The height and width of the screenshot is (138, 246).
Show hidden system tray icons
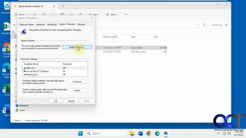tap(218, 133)
